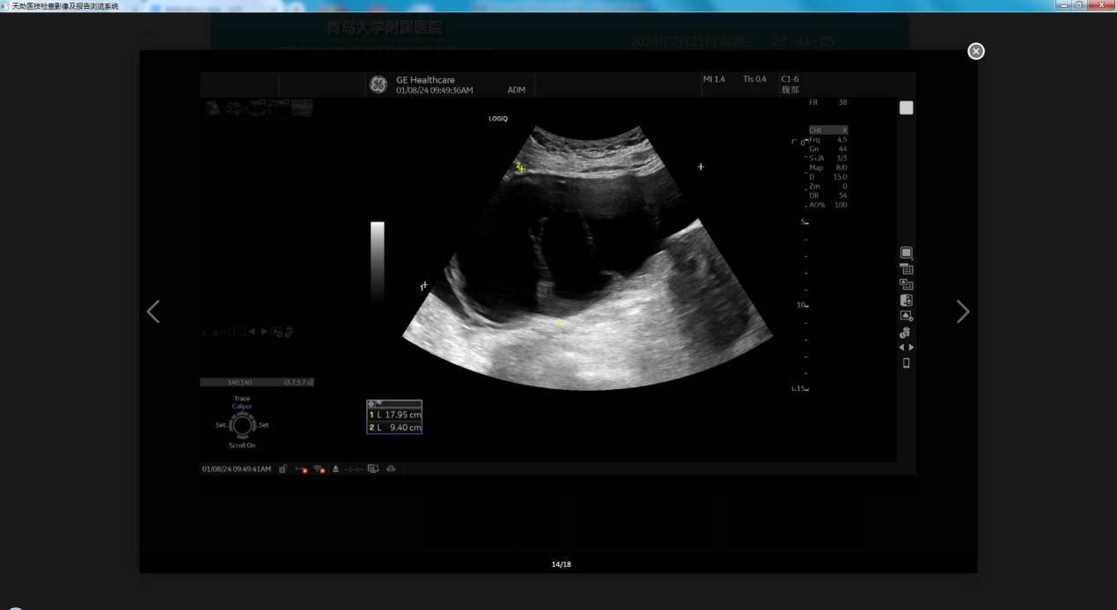Click the thumbnail strip at top-left of scan
Image resolution: width=1117 pixels, height=610 pixels.
click(x=258, y=107)
